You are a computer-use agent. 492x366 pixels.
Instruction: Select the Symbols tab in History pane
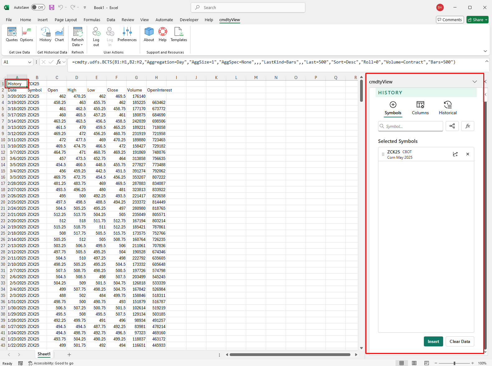pyautogui.click(x=393, y=108)
